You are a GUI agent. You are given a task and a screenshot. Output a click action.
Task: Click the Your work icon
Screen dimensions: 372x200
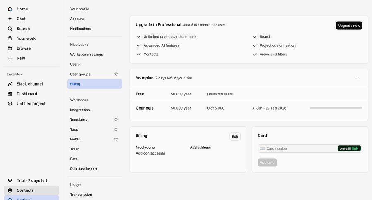click(x=10, y=38)
